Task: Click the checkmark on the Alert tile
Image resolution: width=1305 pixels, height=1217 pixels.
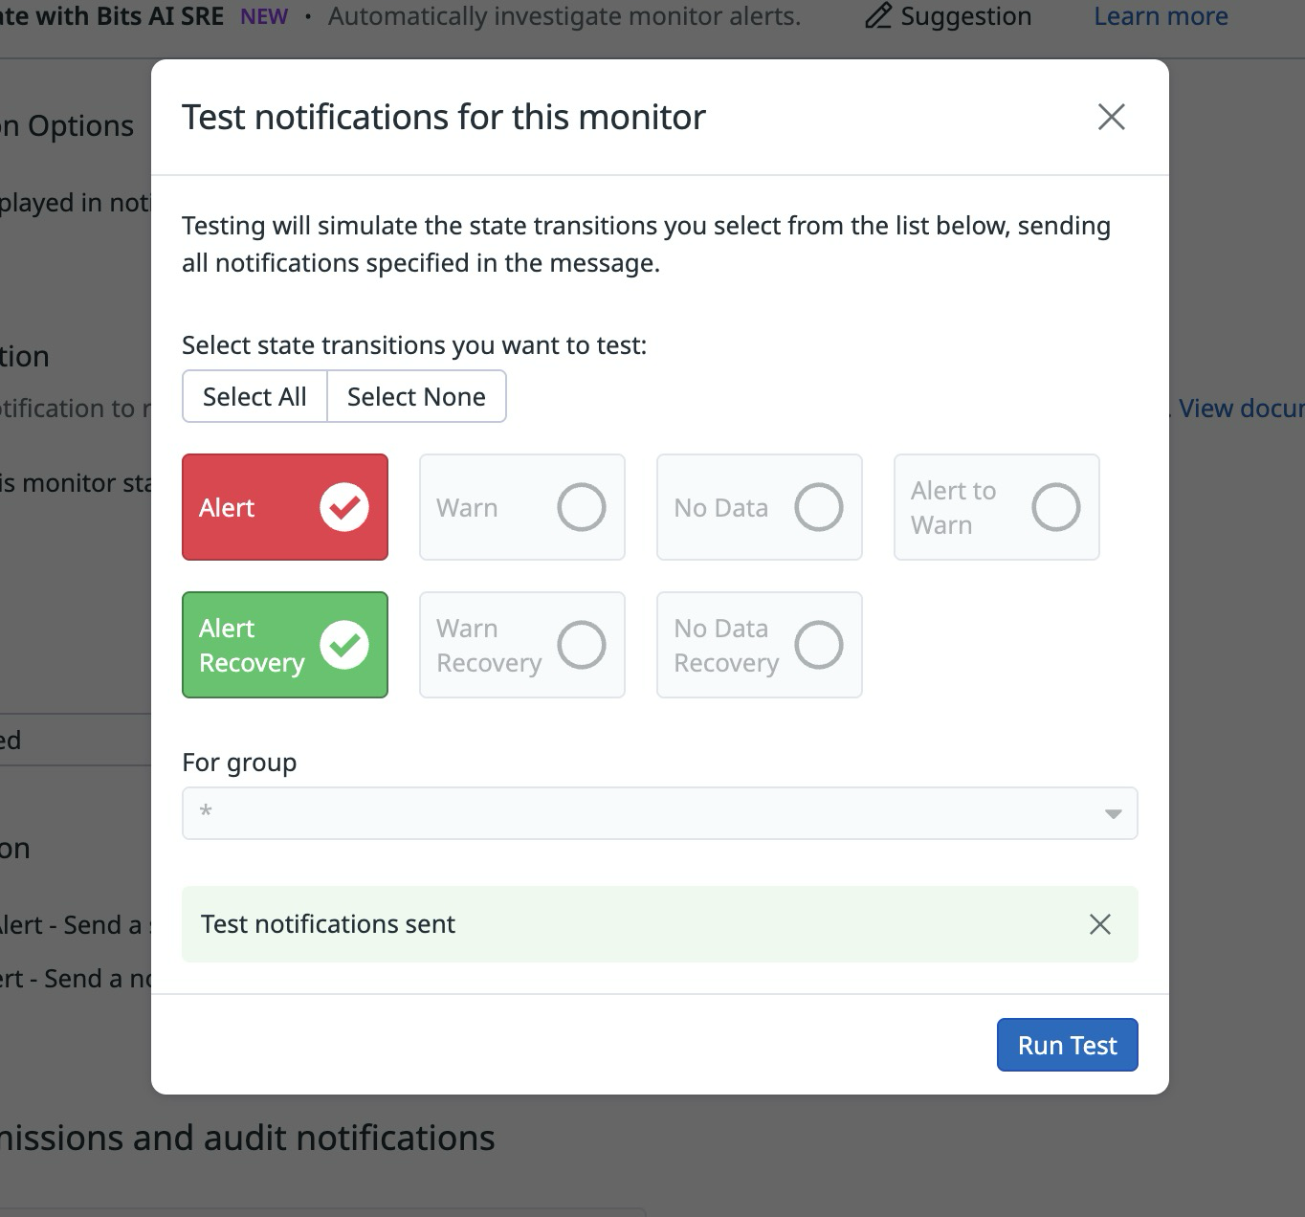Action: pos(343,507)
